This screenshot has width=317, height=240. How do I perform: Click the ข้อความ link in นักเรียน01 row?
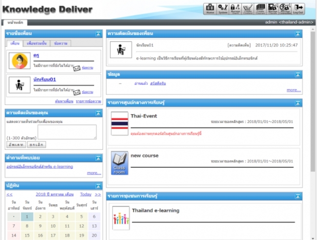point(87,92)
